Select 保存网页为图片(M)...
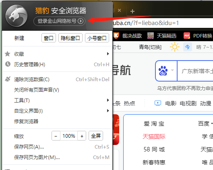 point(57,157)
